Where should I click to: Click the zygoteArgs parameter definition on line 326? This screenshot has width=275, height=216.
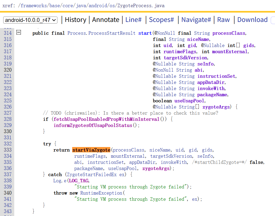pos(216,107)
